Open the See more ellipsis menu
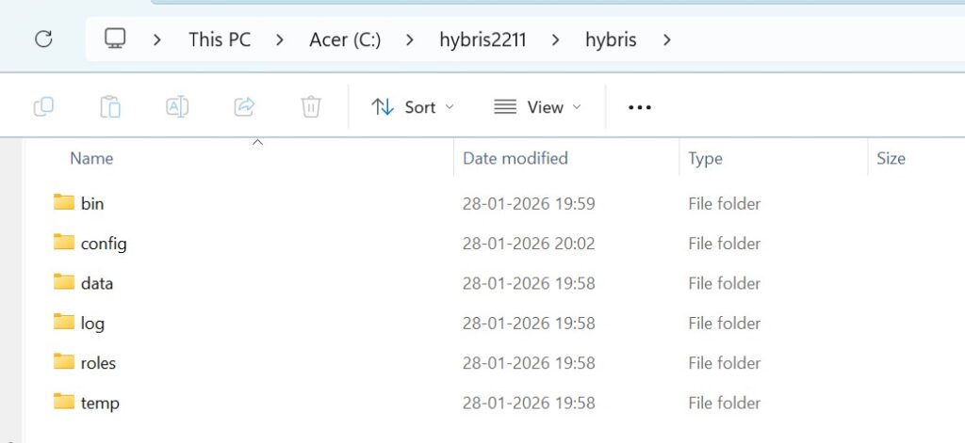Viewport: 965px width, 443px height. pos(640,107)
